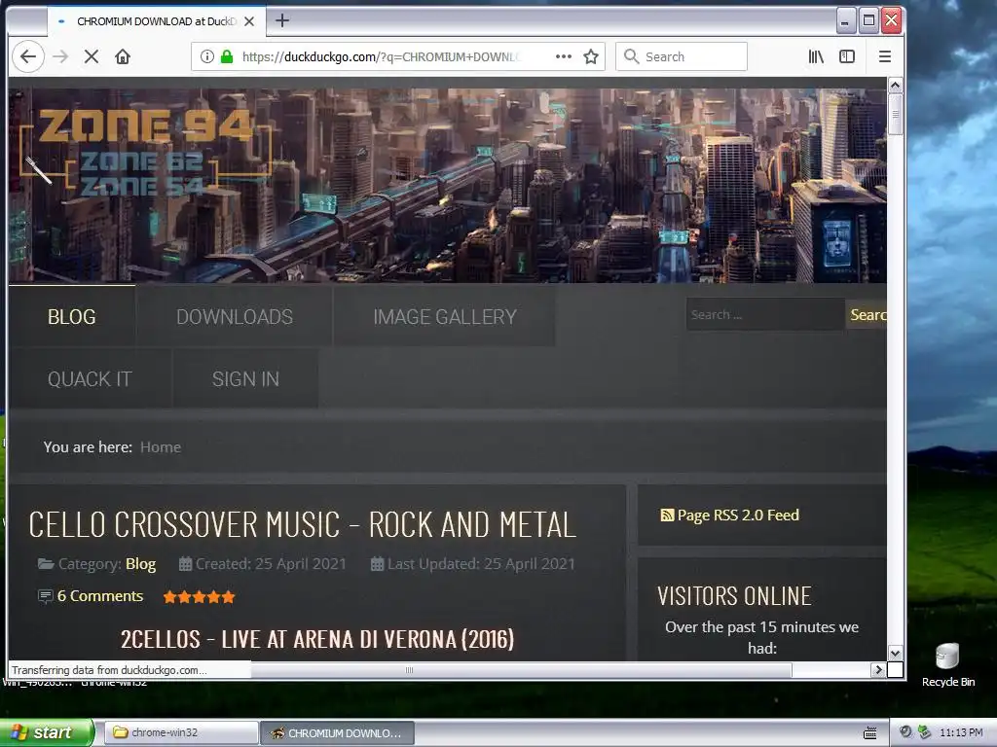Open the Firefox hamburger menu
This screenshot has height=747, width=997.
[x=884, y=56]
